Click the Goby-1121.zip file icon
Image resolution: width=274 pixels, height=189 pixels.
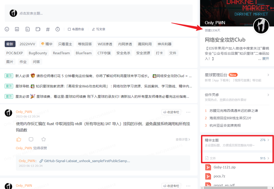(208, 167)
